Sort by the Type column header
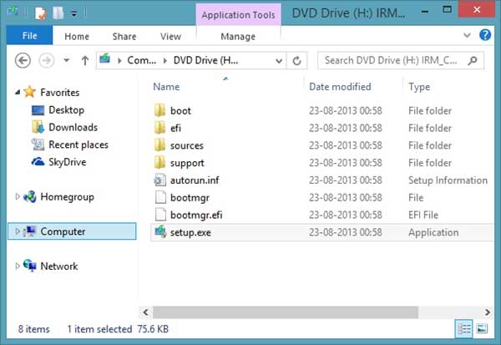 tap(419, 87)
